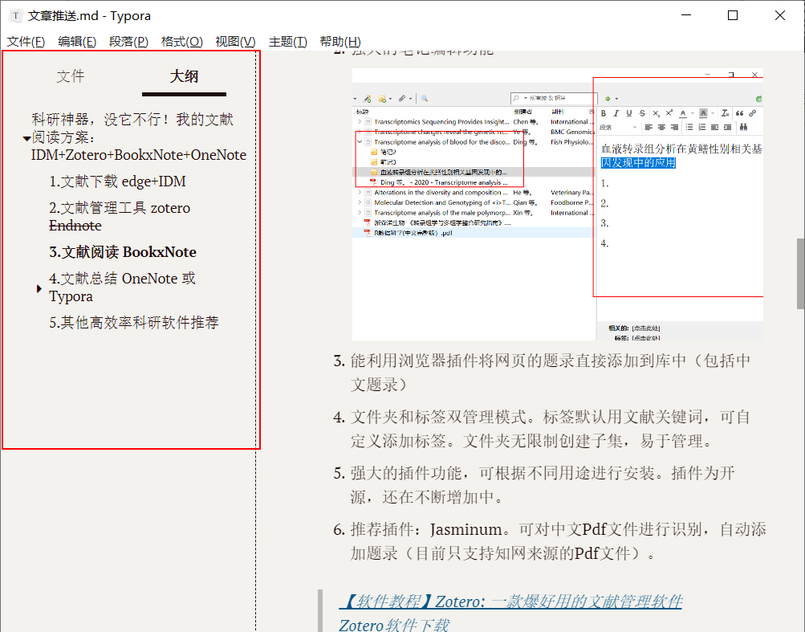Place cursor in list item 文件夹和标签双管理模式

coord(551,429)
